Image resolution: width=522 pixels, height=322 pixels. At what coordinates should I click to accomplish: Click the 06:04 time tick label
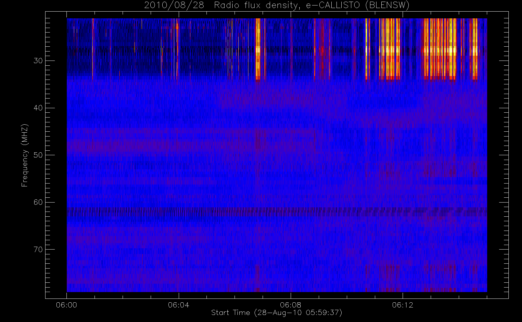[178, 305]
